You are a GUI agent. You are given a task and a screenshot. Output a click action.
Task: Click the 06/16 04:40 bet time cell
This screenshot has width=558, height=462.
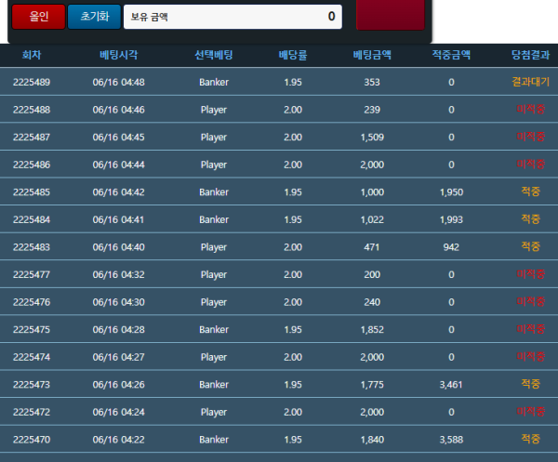click(119, 247)
